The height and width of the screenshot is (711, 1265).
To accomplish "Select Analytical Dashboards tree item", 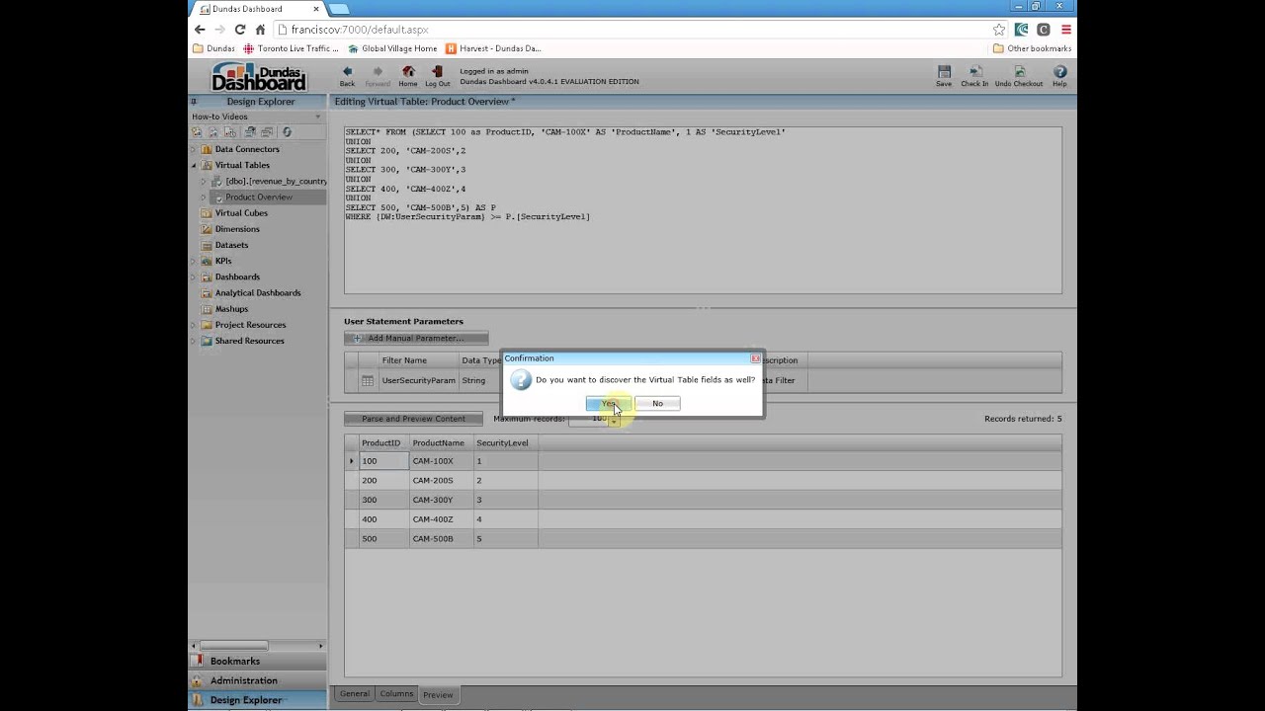I will pos(258,293).
